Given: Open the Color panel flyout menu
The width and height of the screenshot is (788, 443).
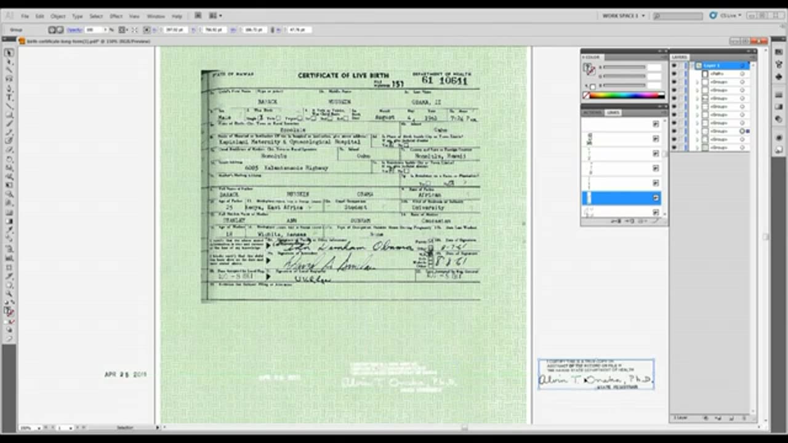Looking at the screenshot, I should pyautogui.click(x=664, y=57).
